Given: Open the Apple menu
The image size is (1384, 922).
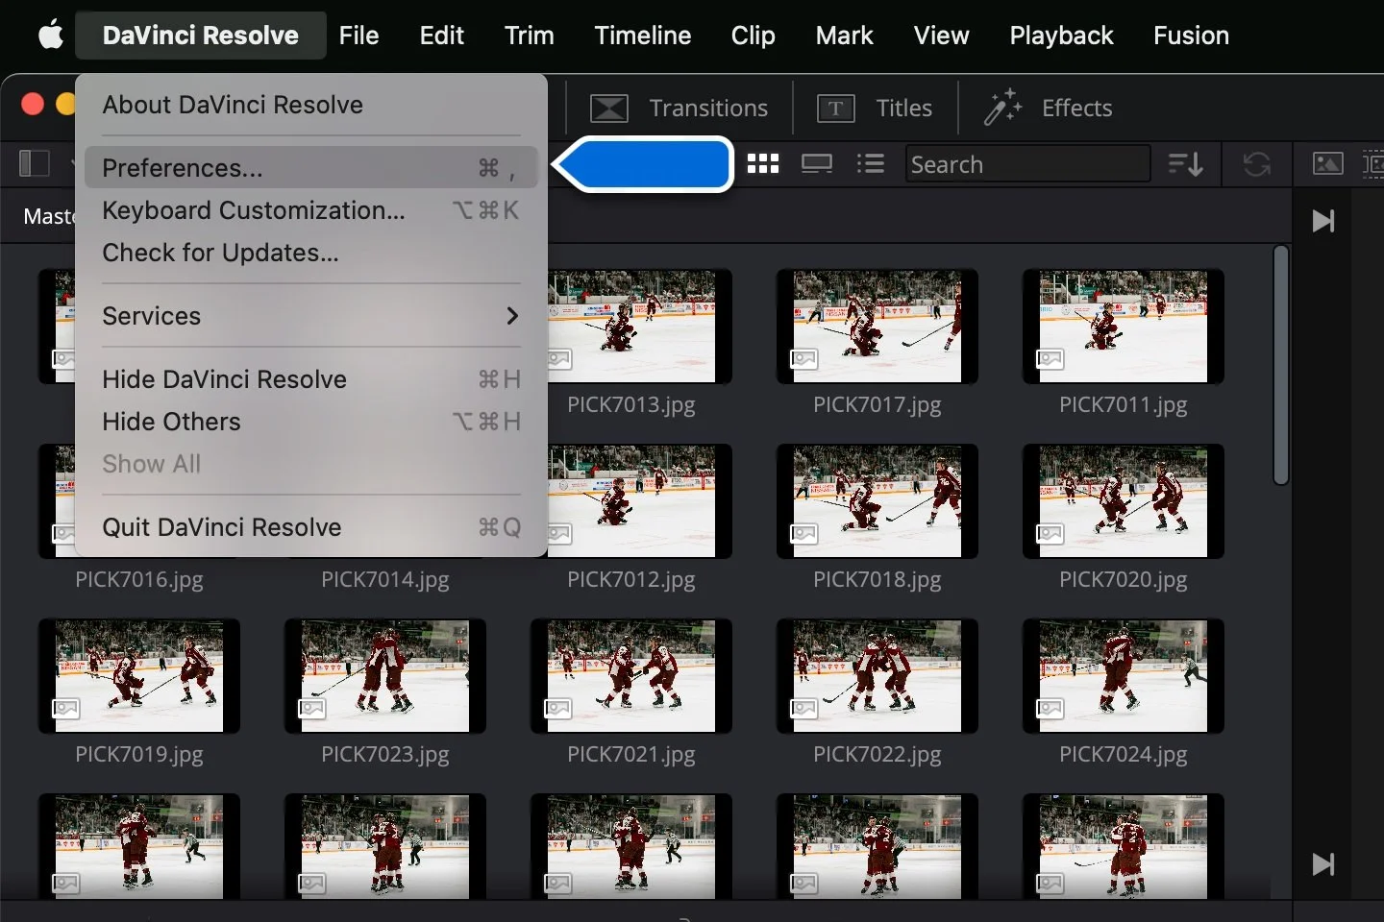Looking at the screenshot, I should [50, 36].
